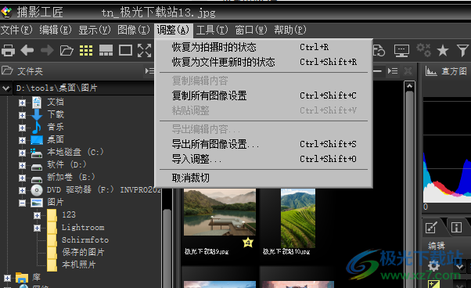This screenshot has height=288, width=471.
Task: Open the 显示(V) menu
Action: pyautogui.click(x=95, y=30)
